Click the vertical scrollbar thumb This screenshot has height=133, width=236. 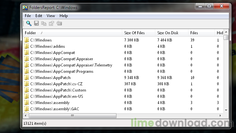pyautogui.click(x=226, y=37)
